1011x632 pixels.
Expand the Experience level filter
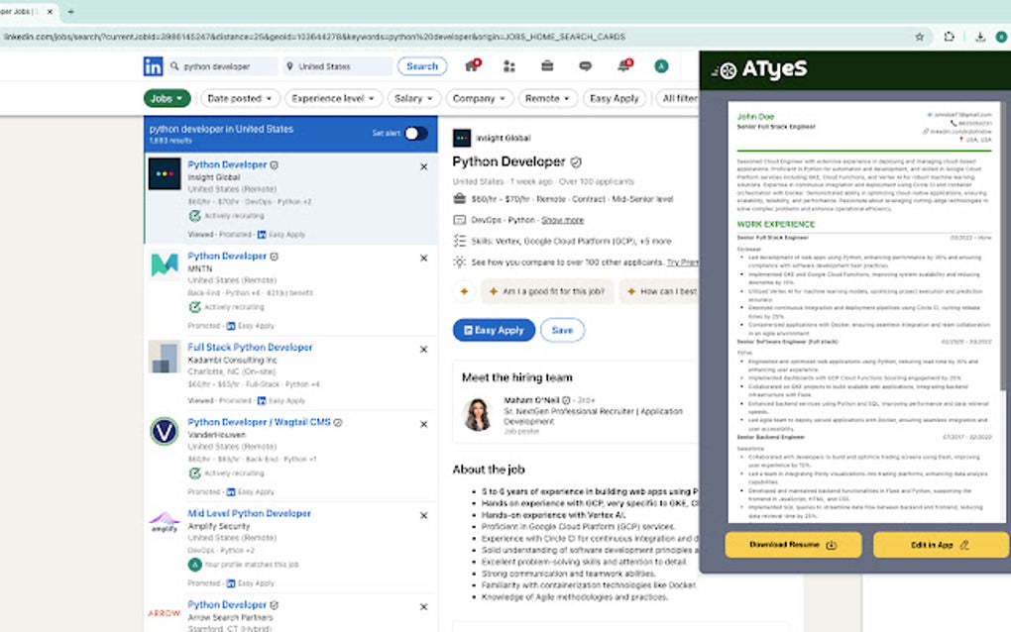pos(333,99)
